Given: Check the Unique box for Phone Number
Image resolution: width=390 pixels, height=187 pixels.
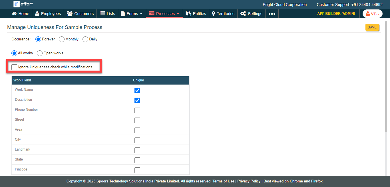Looking at the screenshot, I should coord(137,110).
